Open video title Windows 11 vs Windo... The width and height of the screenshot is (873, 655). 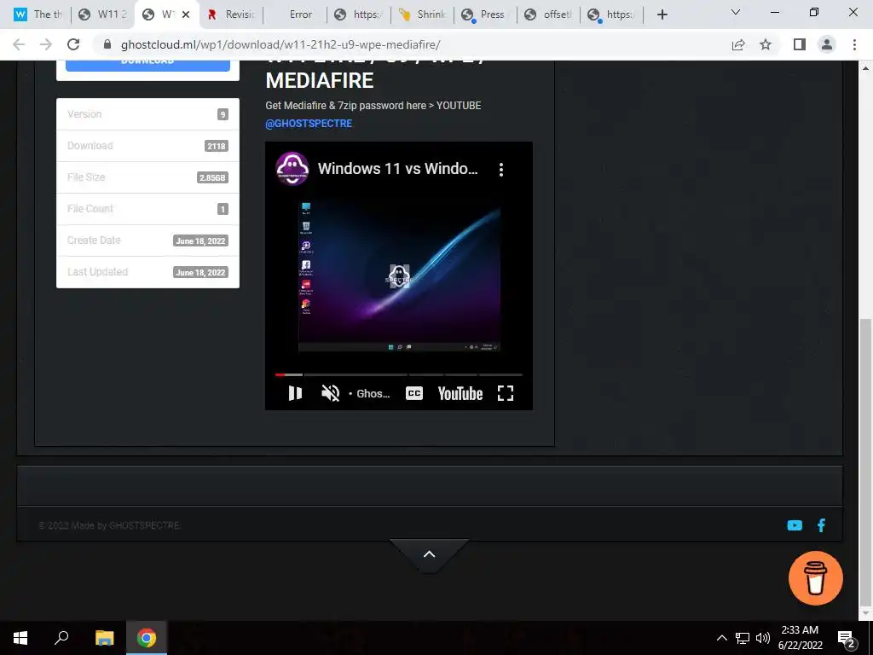pyautogui.click(x=397, y=169)
